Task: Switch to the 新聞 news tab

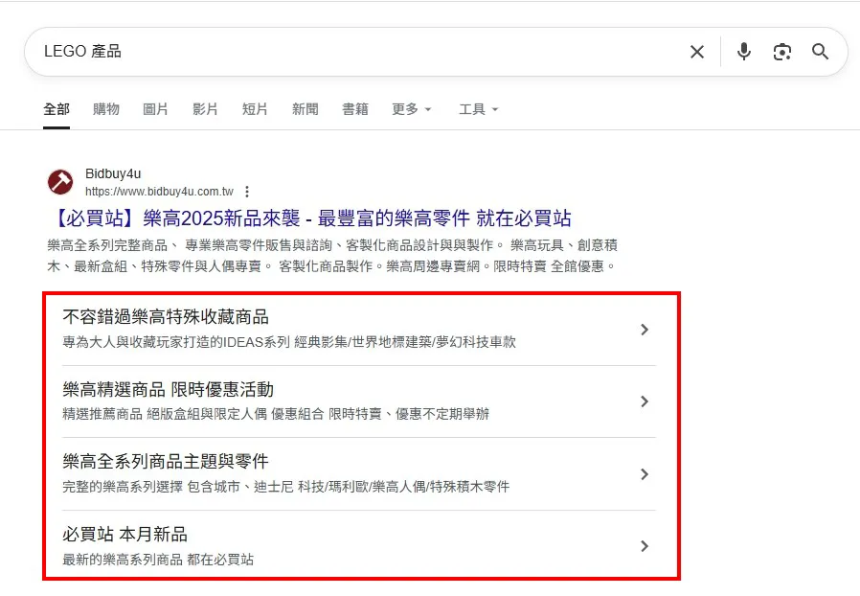Action: click(x=305, y=108)
